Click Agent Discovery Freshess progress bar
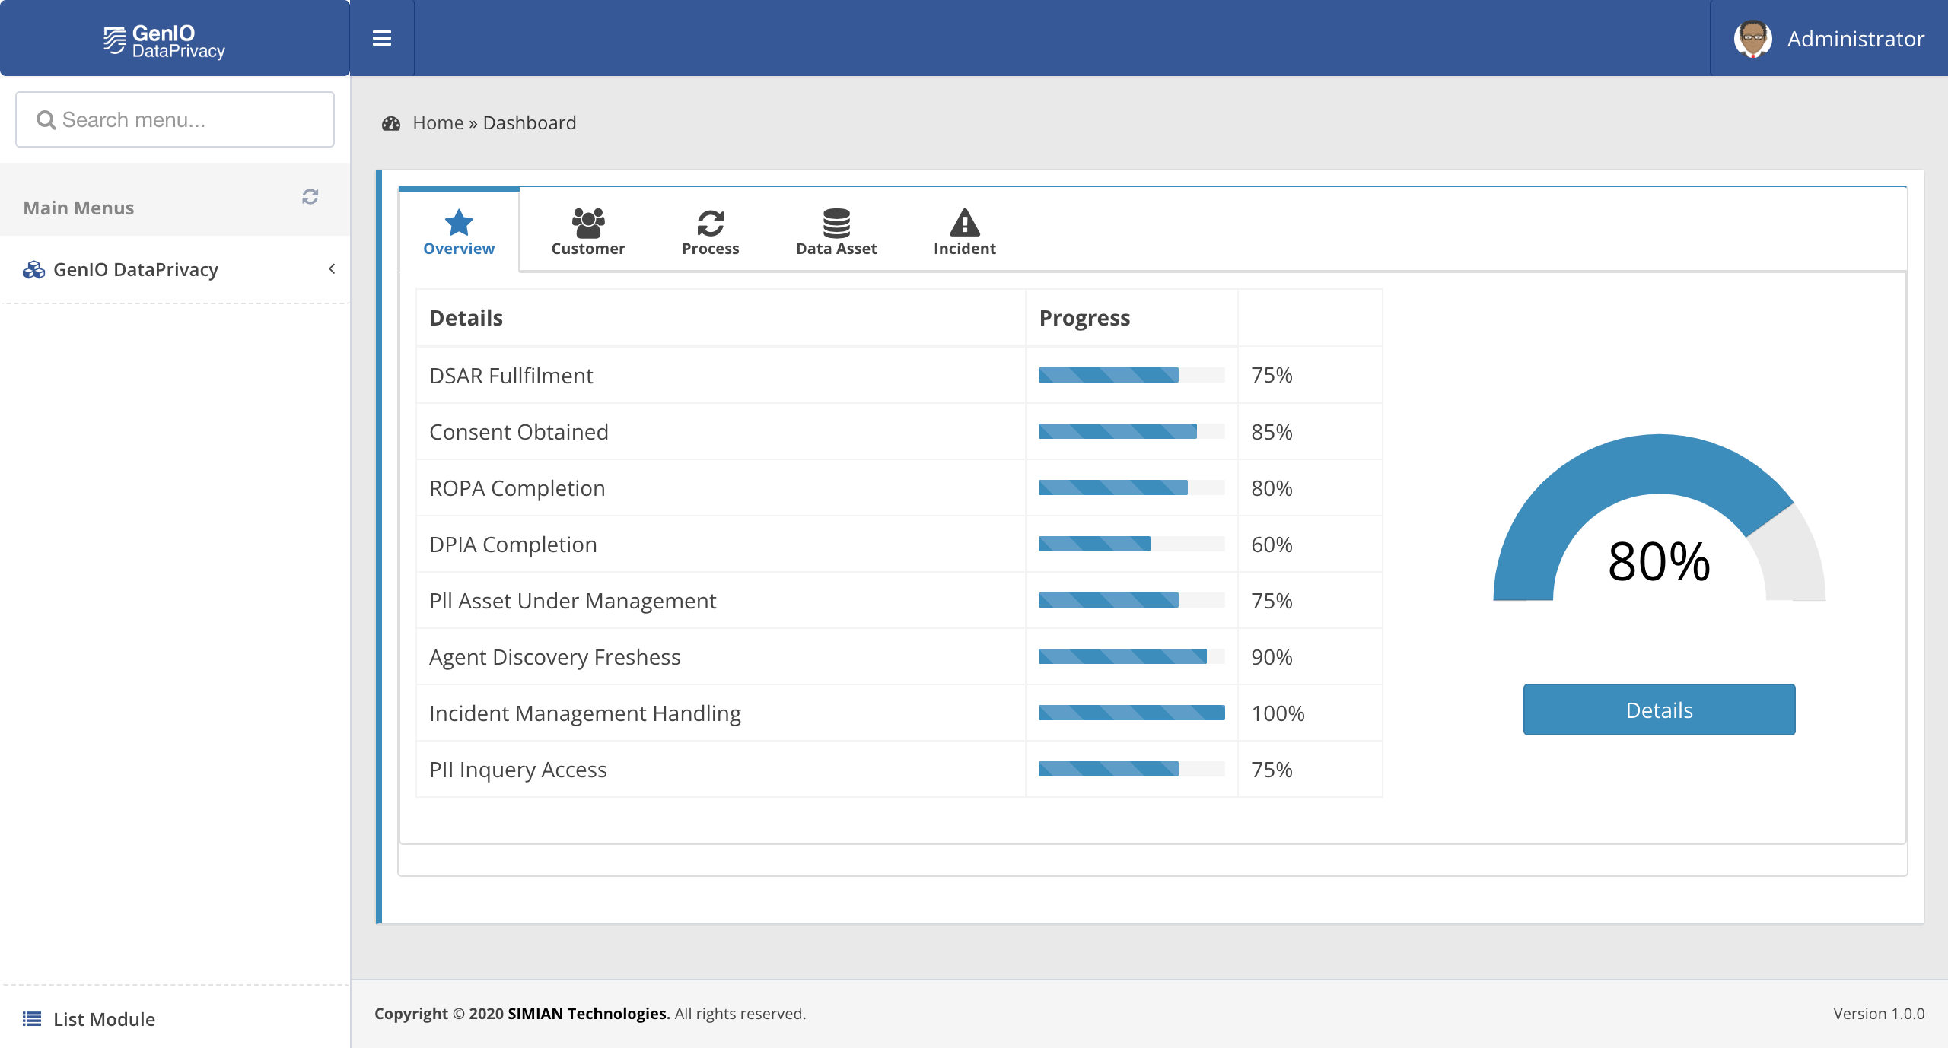The height and width of the screenshot is (1048, 1948). coord(1132,656)
